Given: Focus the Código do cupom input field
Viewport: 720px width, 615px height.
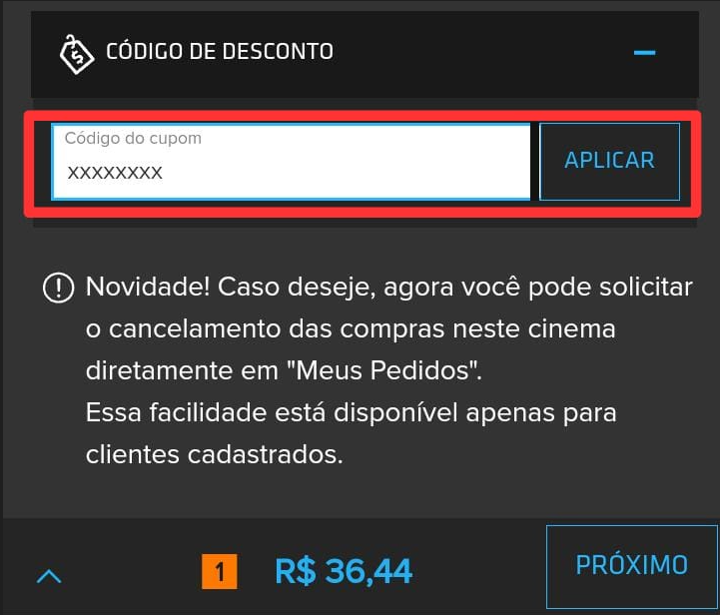Looking at the screenshot, I should click(x=291, y=162).
